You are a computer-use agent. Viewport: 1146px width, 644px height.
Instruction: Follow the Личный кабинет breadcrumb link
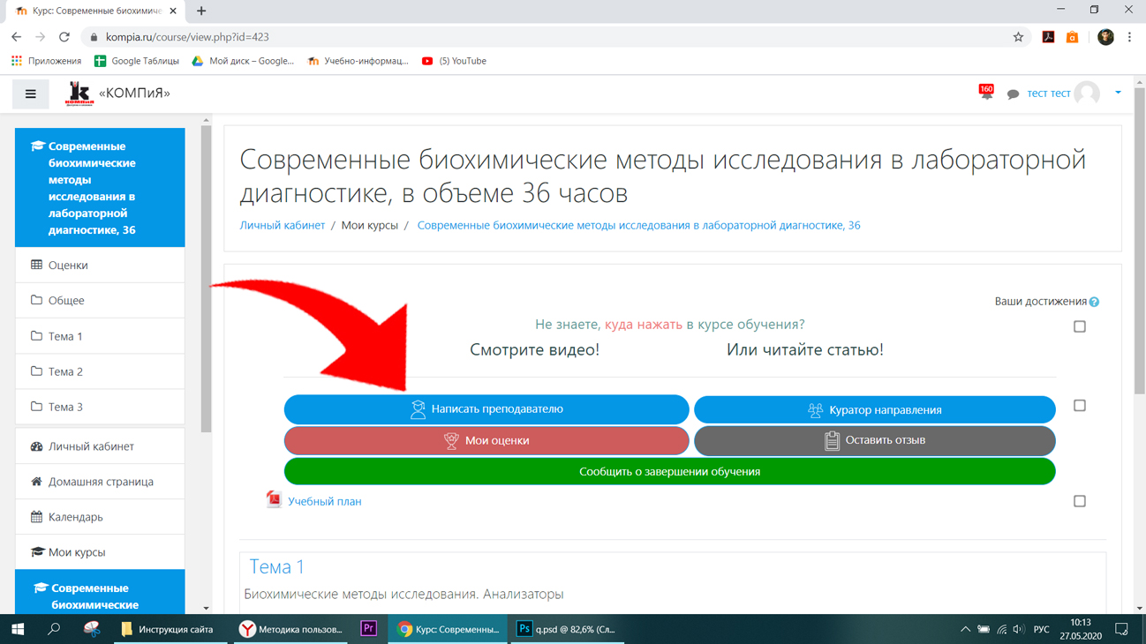pyautogui.click(x=283, y=225)
